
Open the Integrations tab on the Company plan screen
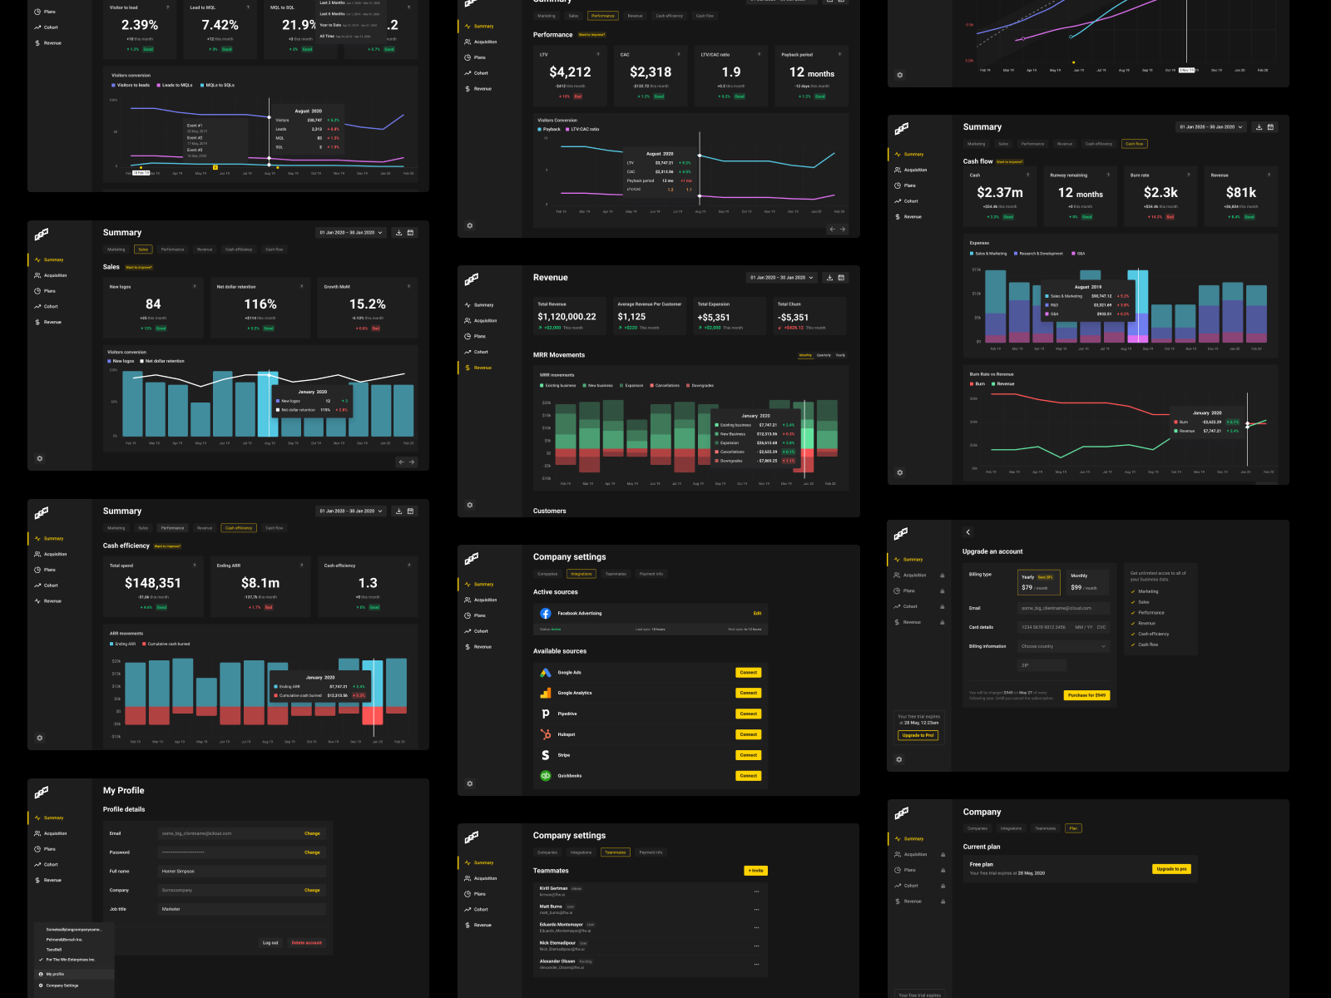point(1011,828)
